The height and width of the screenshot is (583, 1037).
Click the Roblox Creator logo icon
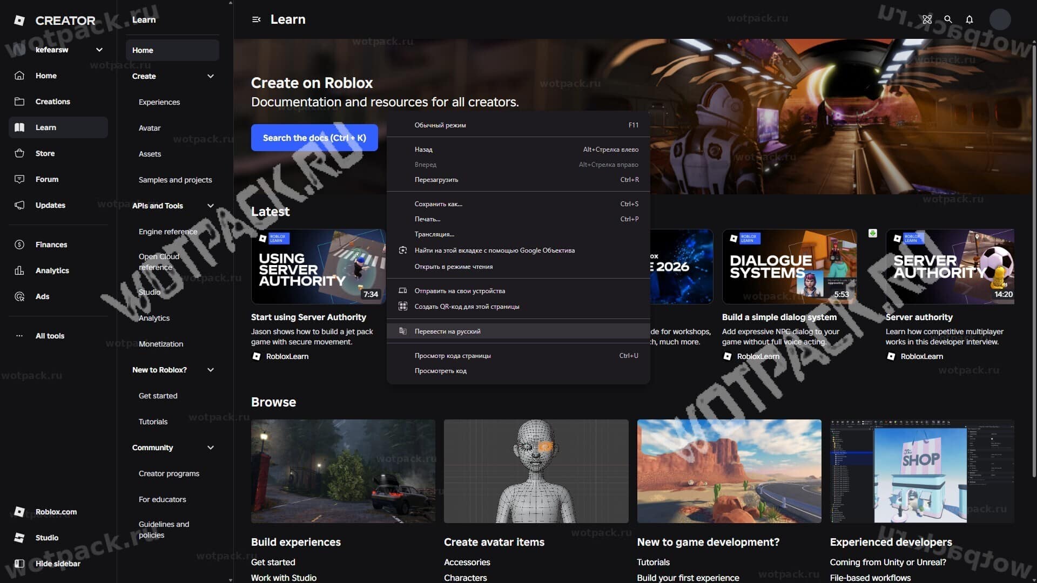point(19,21)
